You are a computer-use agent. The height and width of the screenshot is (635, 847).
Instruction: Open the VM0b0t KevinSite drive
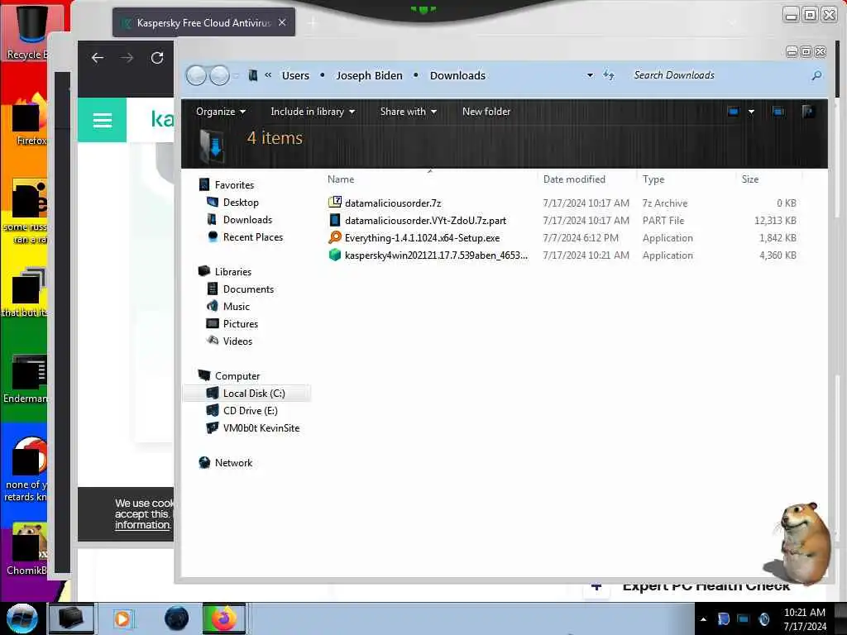[x=261, y=427]
